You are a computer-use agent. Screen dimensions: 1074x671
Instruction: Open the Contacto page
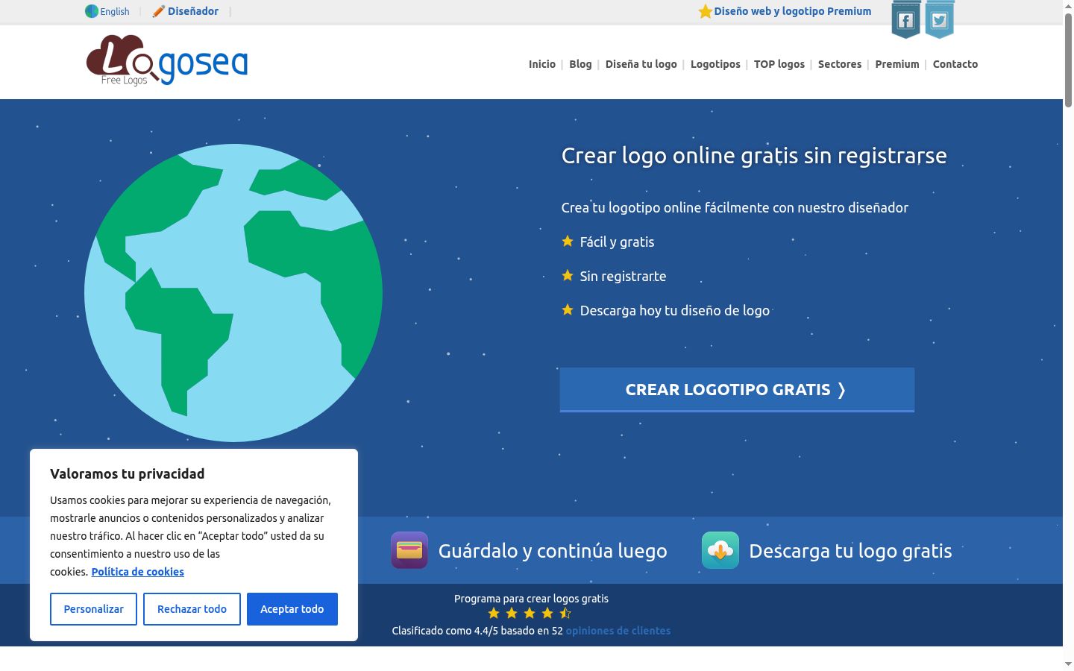[x=955, y=64]
